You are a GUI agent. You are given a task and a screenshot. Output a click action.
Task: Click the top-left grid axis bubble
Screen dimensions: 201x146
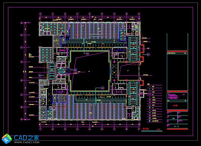(40, 14)
